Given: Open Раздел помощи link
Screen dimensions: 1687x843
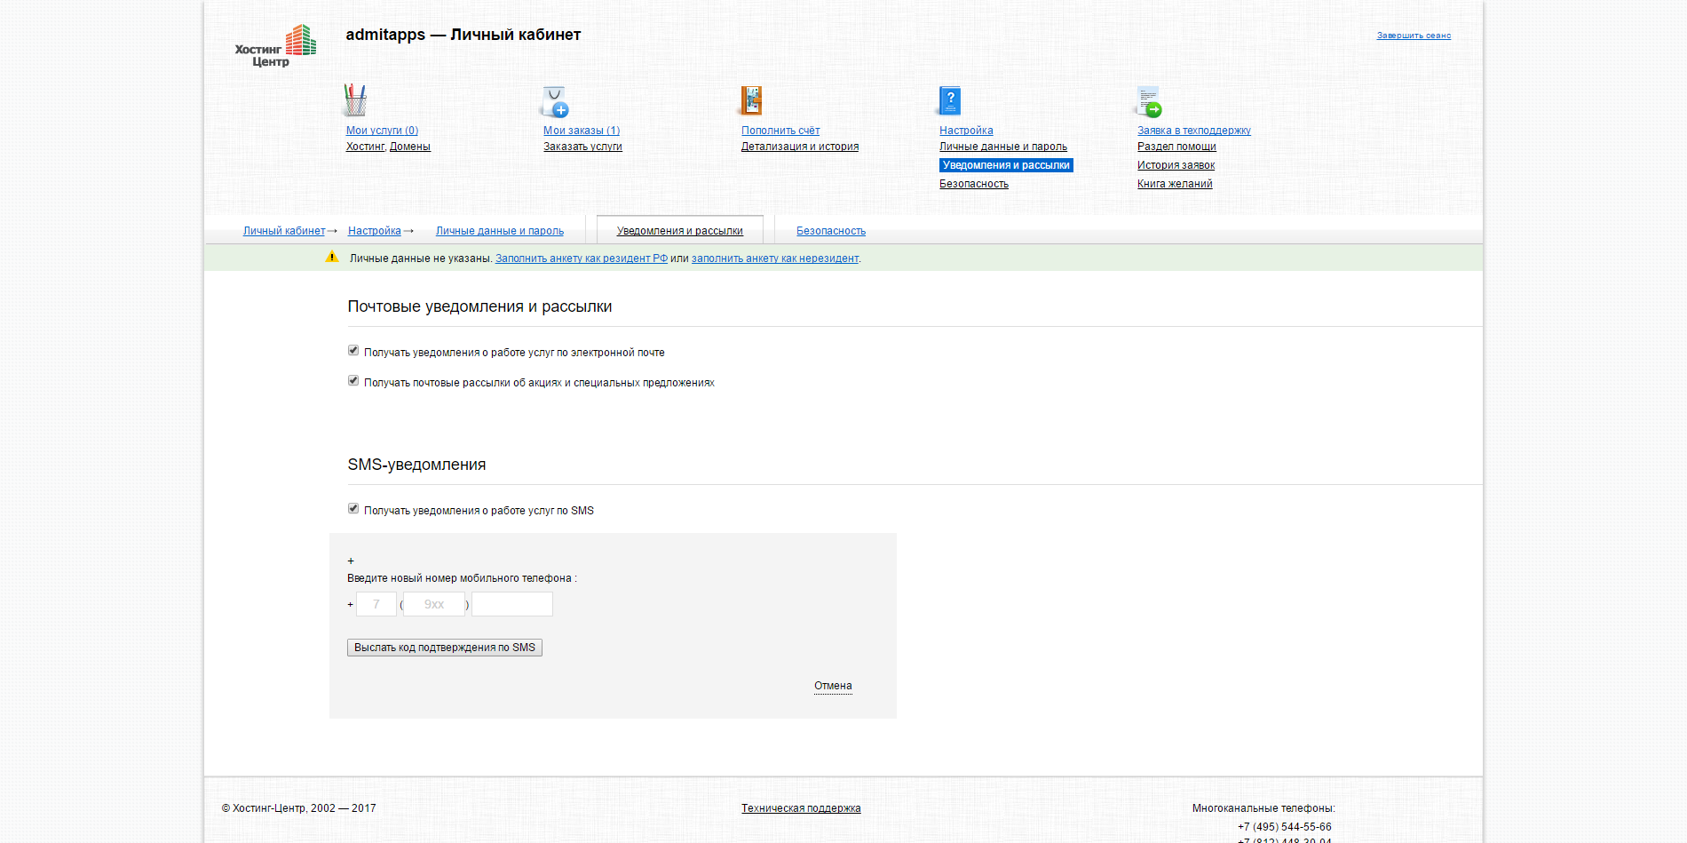Looking at the screenshot, I should (1176, 147).
